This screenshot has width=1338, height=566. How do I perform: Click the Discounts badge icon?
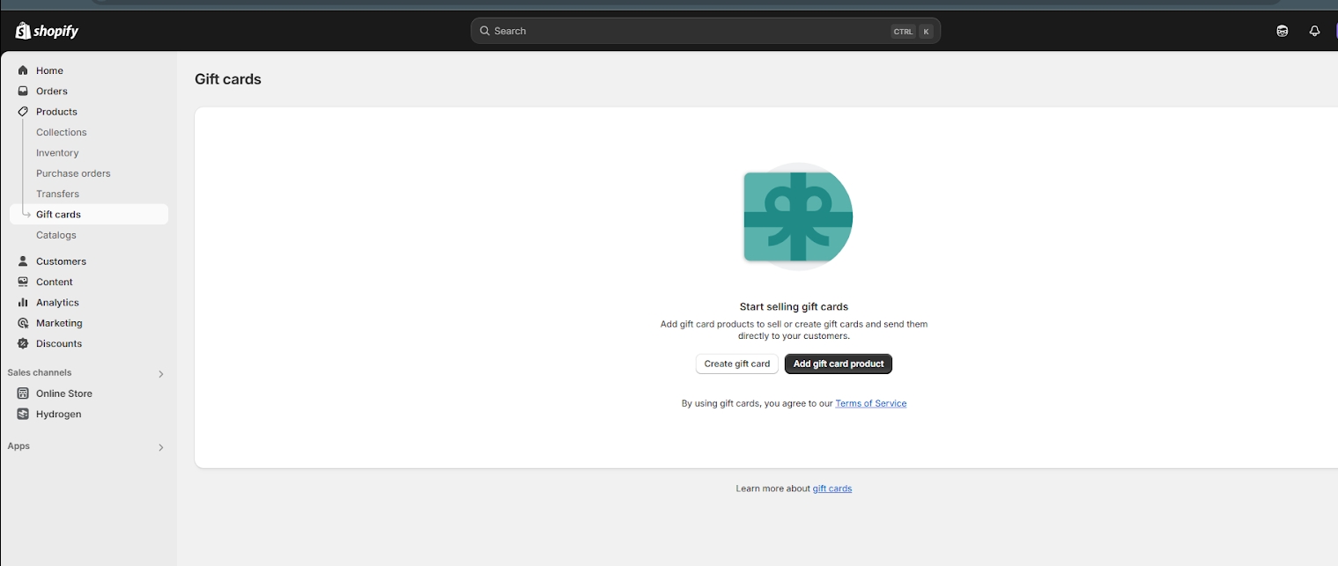pos(23,343)
